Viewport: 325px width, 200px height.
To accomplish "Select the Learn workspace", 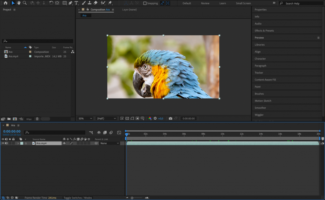I will [222, 3].
